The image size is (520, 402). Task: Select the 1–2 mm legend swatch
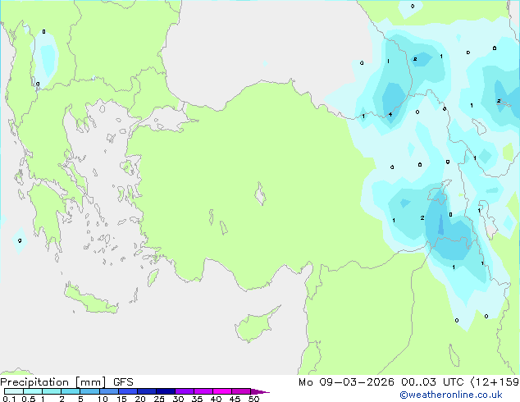pos(52,391)
